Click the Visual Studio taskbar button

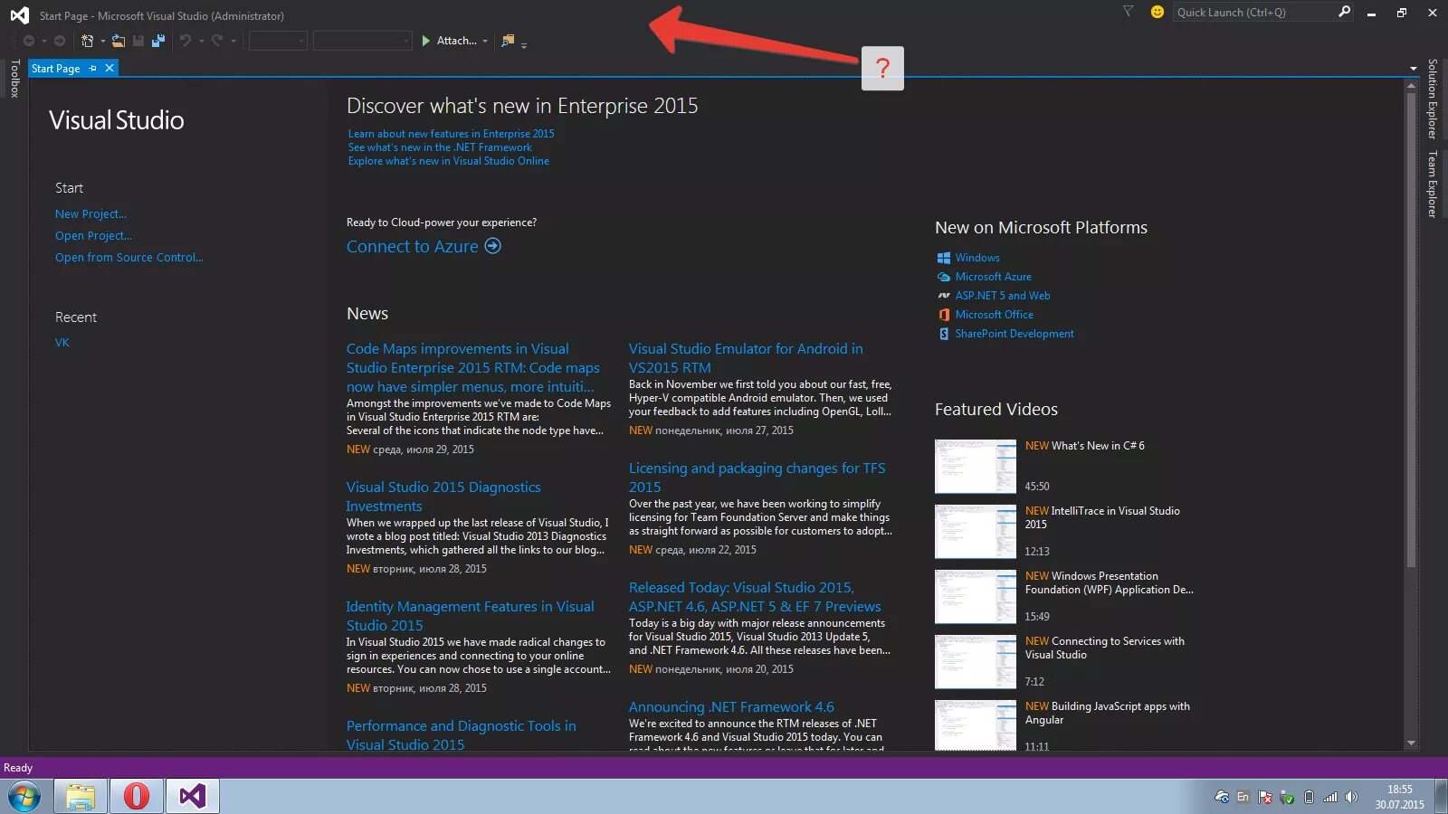click(x=193, y=797)
